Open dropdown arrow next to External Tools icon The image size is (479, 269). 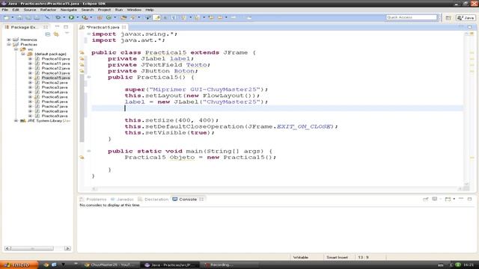coord(91,18)
